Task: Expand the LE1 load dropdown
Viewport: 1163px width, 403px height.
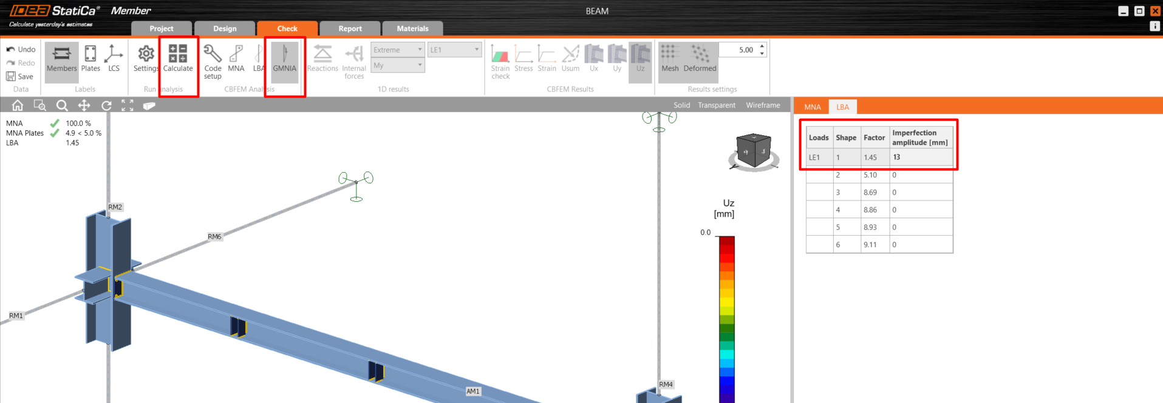Action: point(454,50)
